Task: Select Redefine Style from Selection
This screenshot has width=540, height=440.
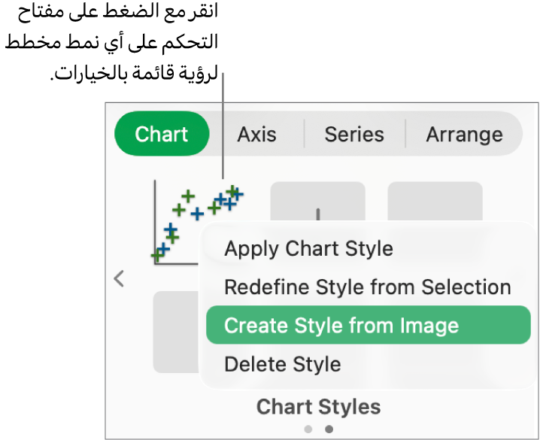Action: point(368,287)
